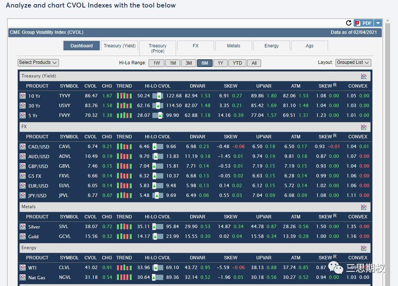Click the GBVL symbol
The width and height of the screenshot is (398, 286).
pos(64,166)
